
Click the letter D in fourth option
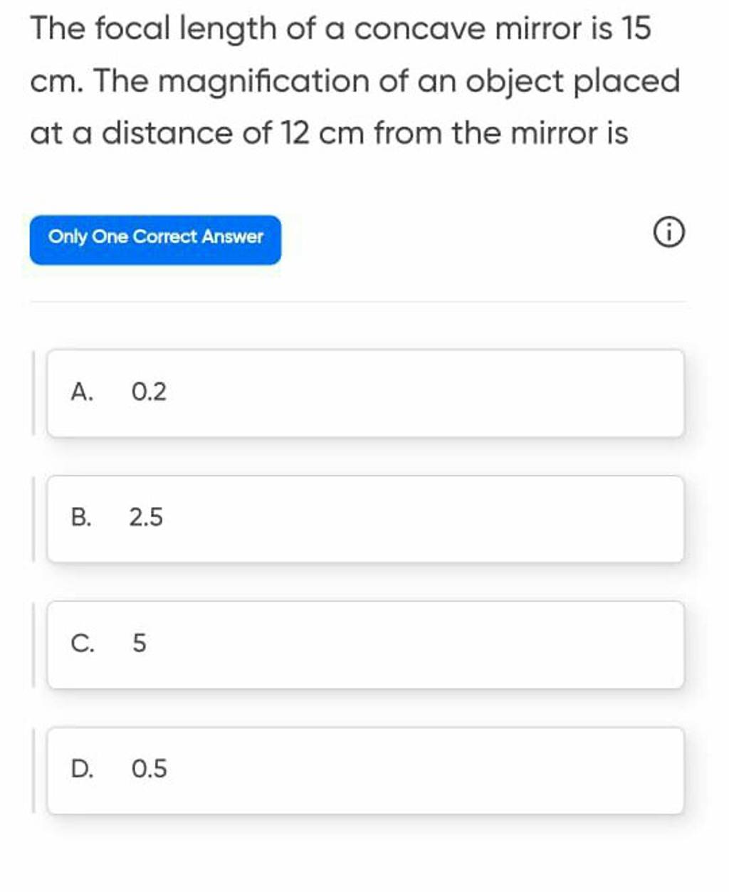pyautogui.click(x=82, y=769)
